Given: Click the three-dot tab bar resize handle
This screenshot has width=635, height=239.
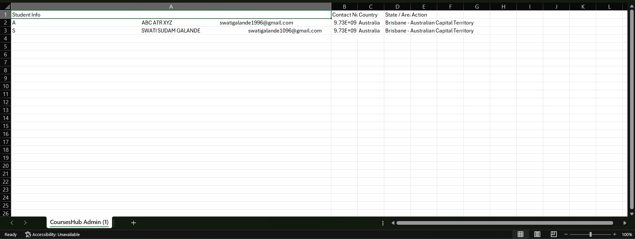Looking at the screenshot, I should 383,223.
